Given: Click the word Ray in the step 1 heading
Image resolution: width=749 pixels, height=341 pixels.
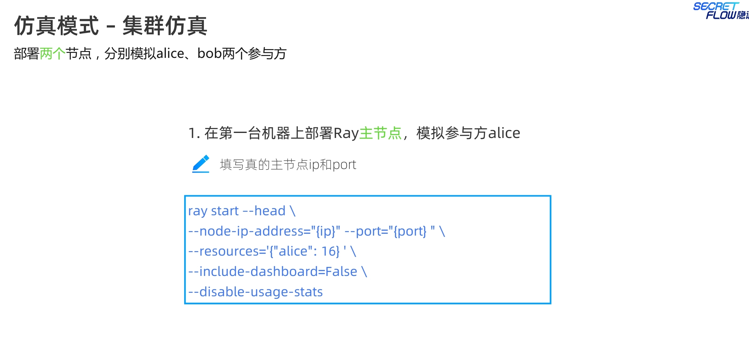Looking at the screenshot, I should 346,133.
